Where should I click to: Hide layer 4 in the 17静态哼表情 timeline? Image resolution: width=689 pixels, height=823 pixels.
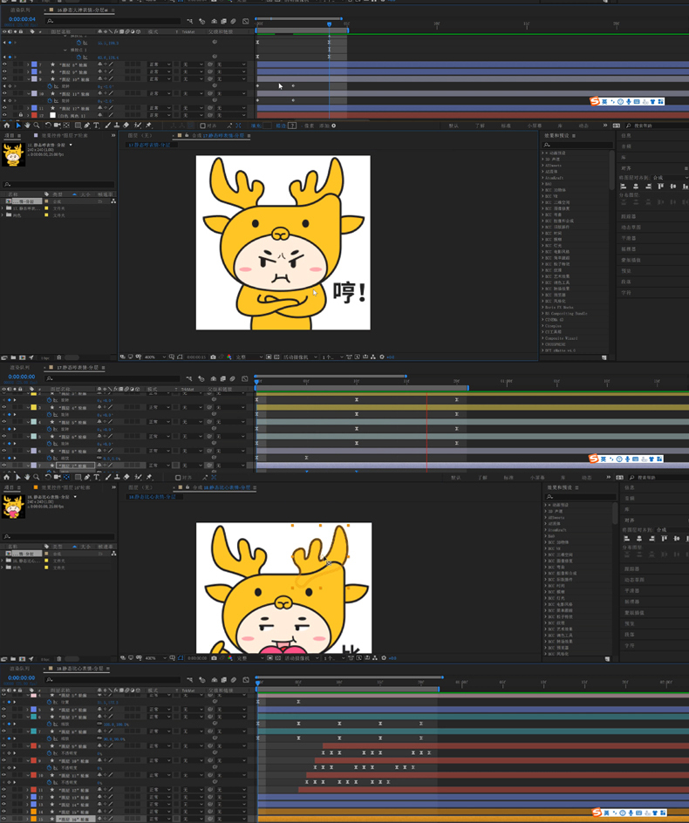[4, 421]
